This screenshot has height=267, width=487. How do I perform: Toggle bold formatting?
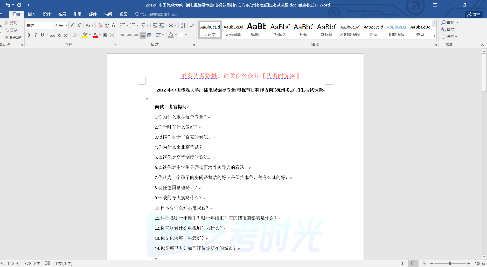29,35
